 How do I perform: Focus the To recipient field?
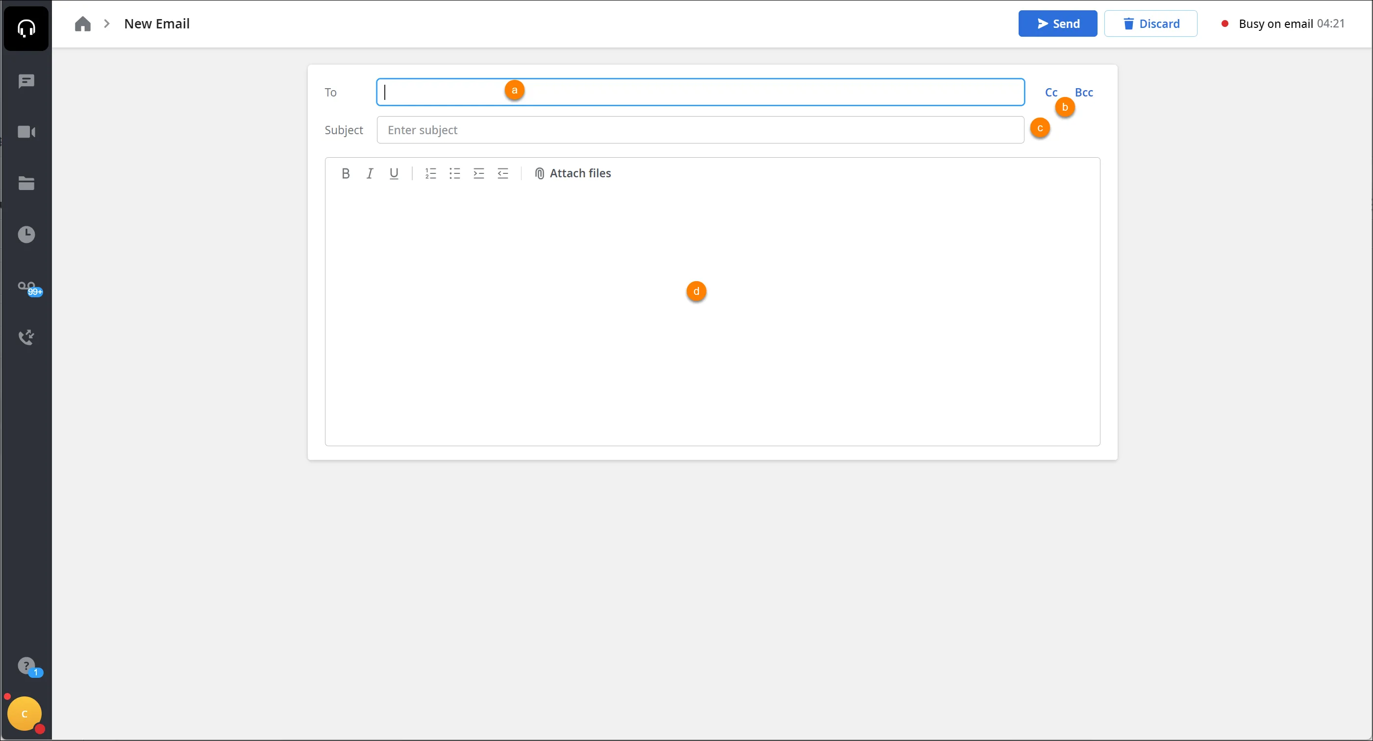click(x=700, y=92)
